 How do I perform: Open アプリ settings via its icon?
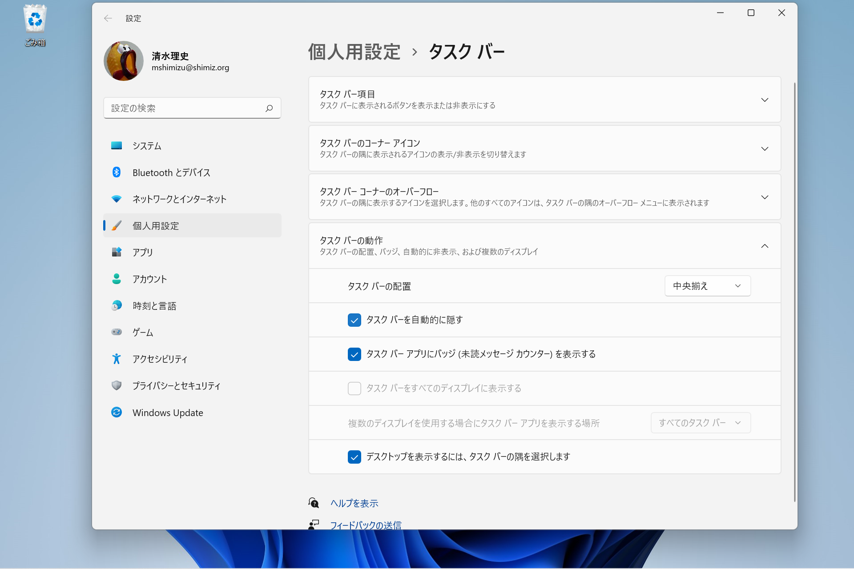[x=117, y=252]
